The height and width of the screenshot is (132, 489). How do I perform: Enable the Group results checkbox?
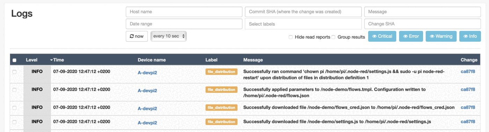tap(333, 37)
